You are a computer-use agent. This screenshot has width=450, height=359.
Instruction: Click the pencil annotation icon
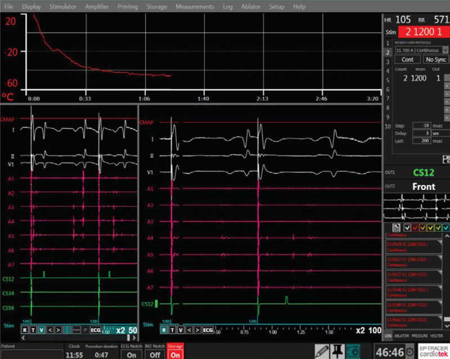coord(322,351)
